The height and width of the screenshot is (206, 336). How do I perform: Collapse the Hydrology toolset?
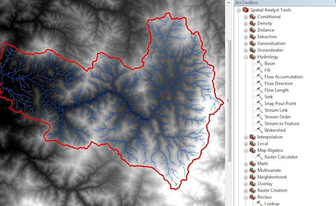click(x=246, y=57)
